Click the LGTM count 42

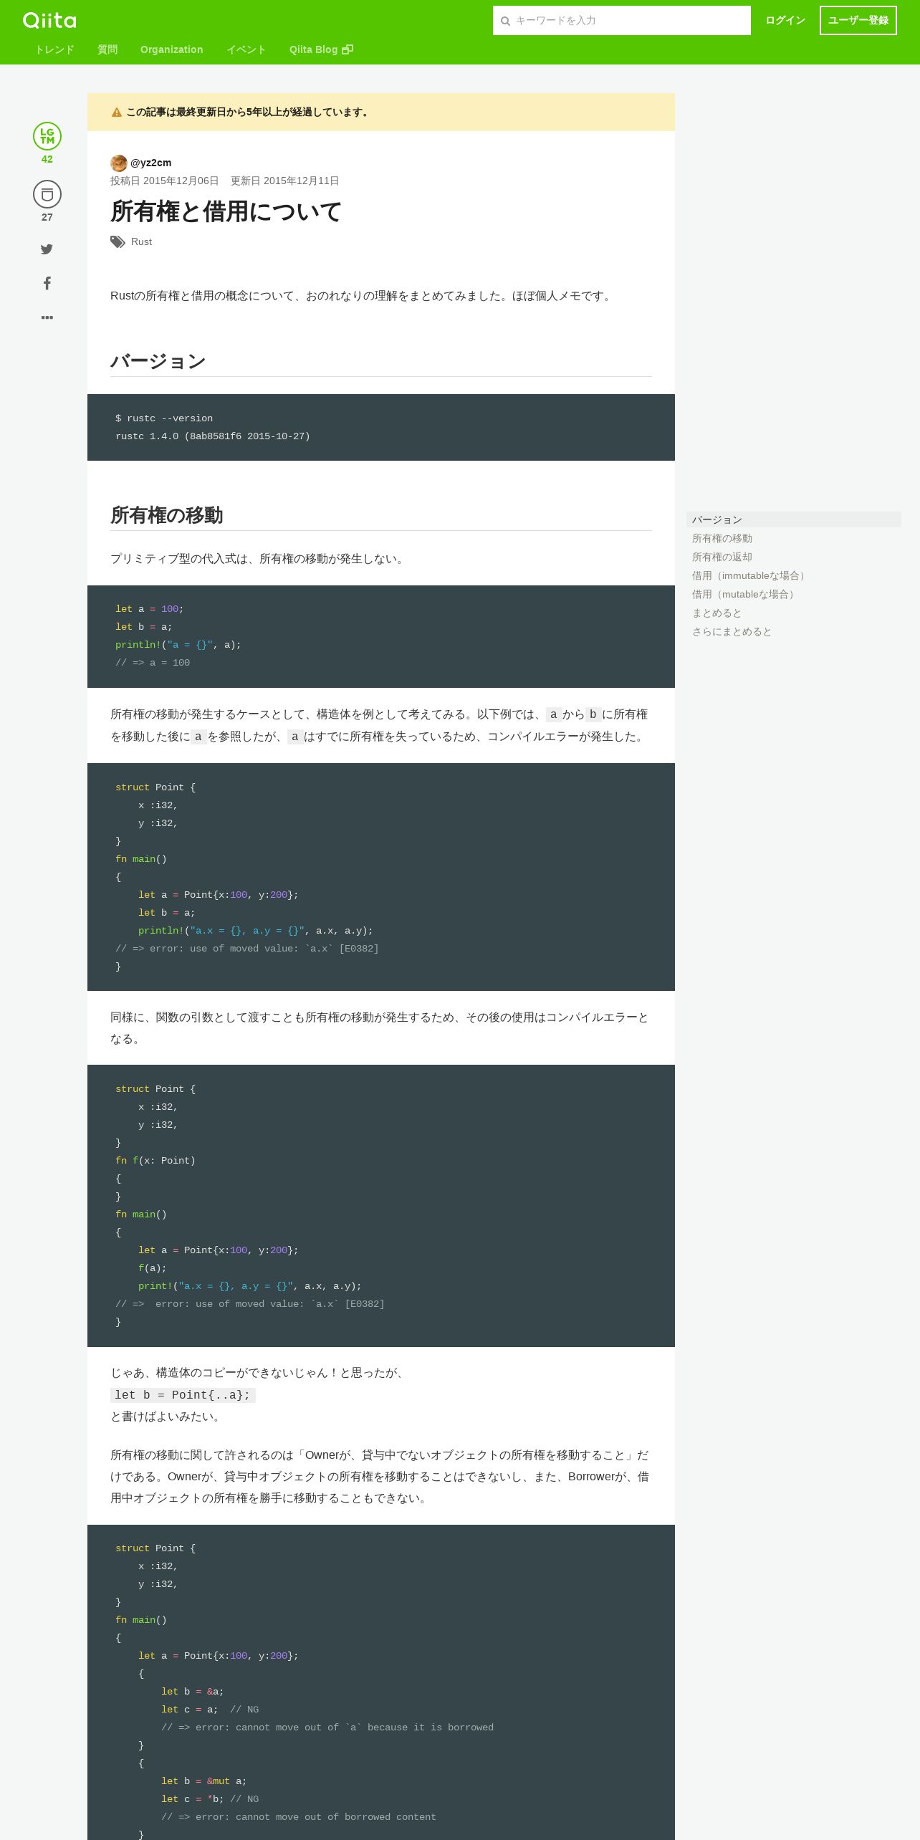coord(47,159)
